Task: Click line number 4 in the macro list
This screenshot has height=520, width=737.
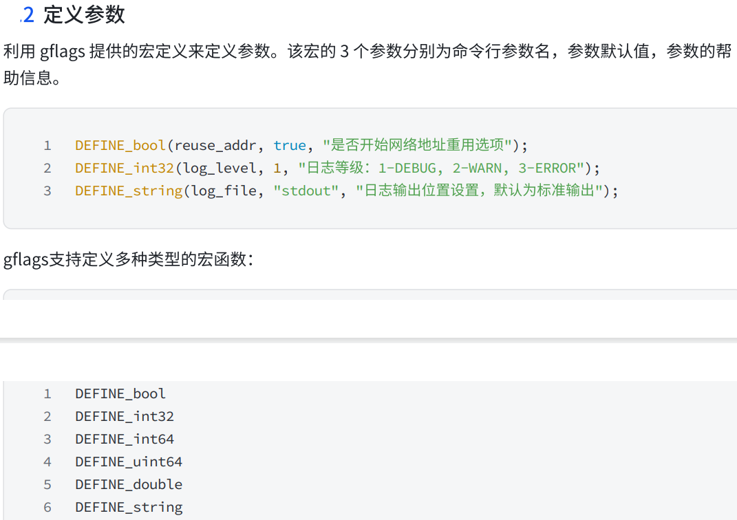Action: 47,462
